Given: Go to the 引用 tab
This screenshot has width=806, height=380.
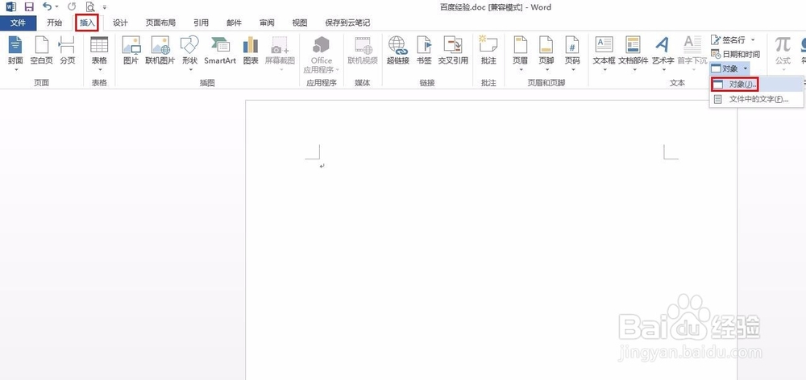Looking at the screenshot, I should pos(201,23).
